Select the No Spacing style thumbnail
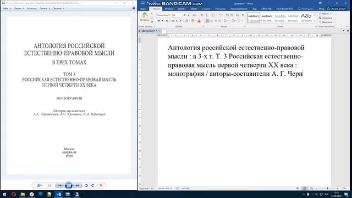This screenshot has height=198, width=352. tap(267, 18)
